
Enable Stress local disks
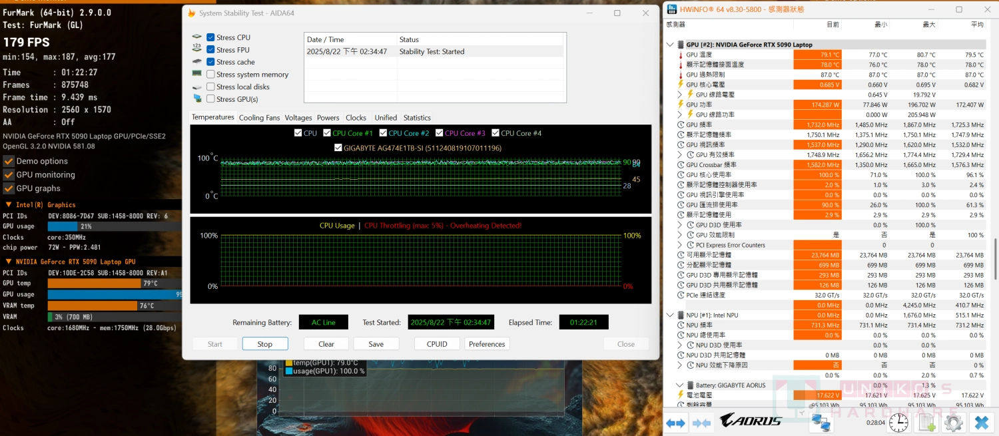(x=210, y=87)
